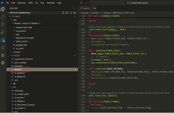The image size is (174, 113).
Task: Collapse the include folder
Action: [17, 56]
